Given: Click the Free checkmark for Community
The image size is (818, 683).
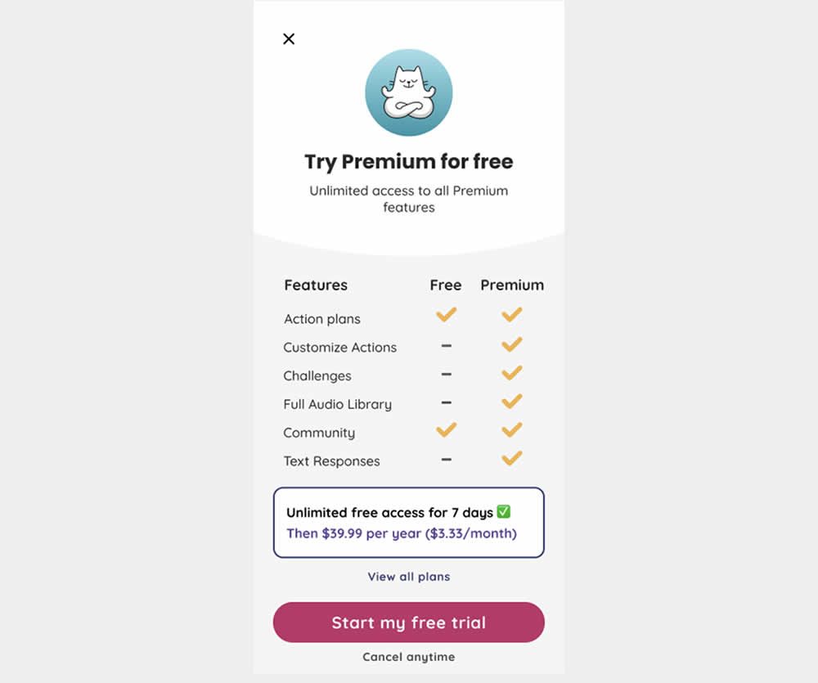Looking at the screenshot, I should click(446, 429).
